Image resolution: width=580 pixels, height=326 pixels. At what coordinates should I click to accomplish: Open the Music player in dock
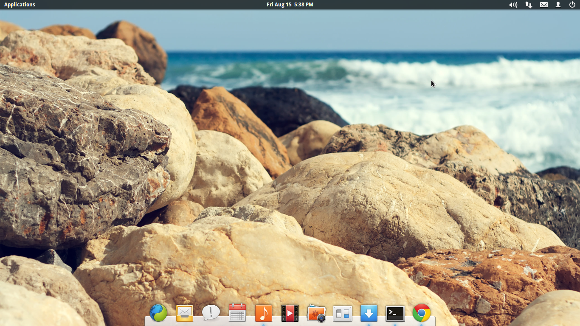(264, 313)
